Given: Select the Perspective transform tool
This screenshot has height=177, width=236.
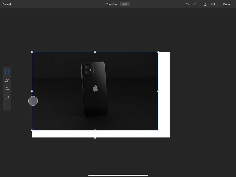Looking at the screenshot, I should (7, 97).
